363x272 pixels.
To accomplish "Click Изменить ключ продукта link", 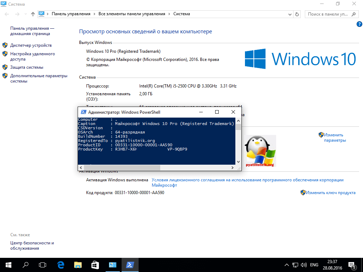I will click(x=331, y=193).
